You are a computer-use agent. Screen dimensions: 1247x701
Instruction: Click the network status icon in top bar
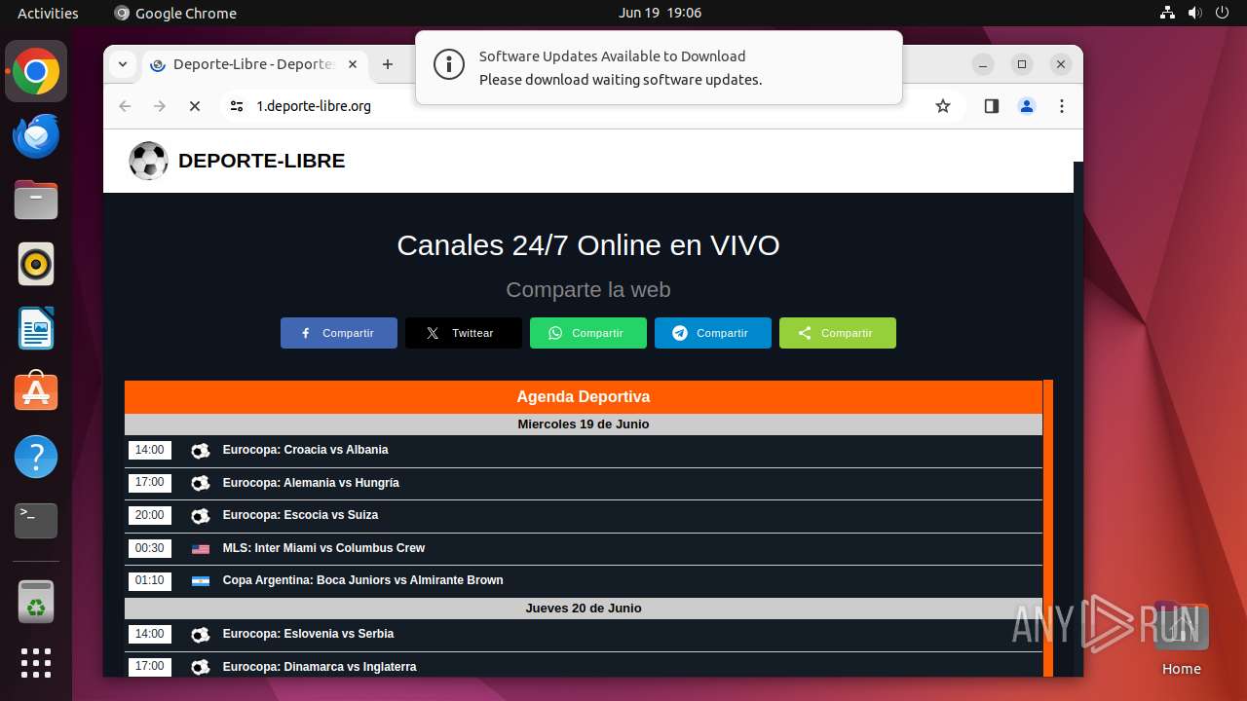tap(1168, 13)
